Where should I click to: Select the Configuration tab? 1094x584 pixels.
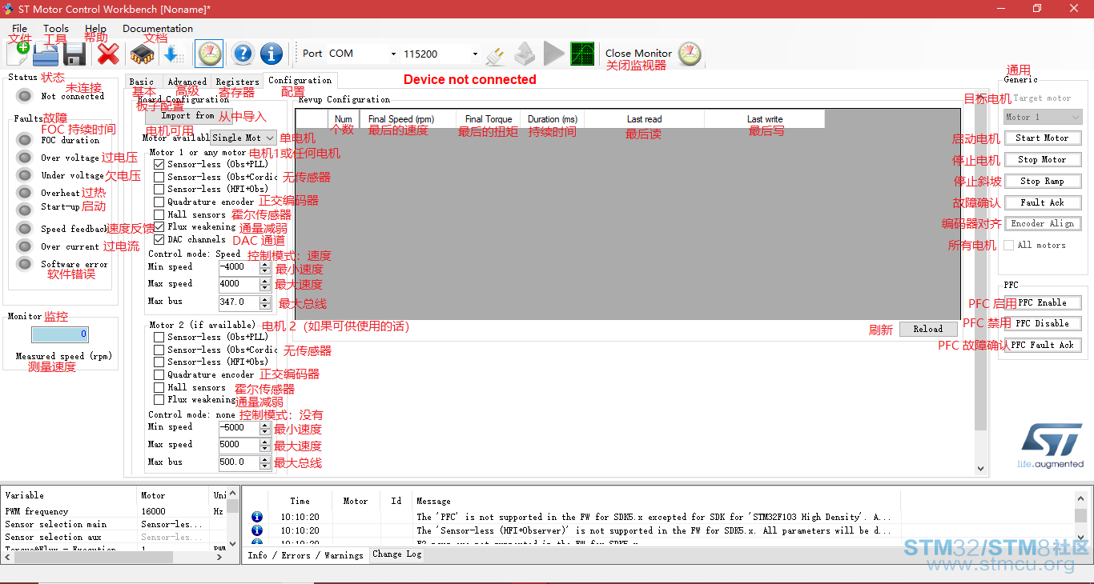click(x=300, y=80)
